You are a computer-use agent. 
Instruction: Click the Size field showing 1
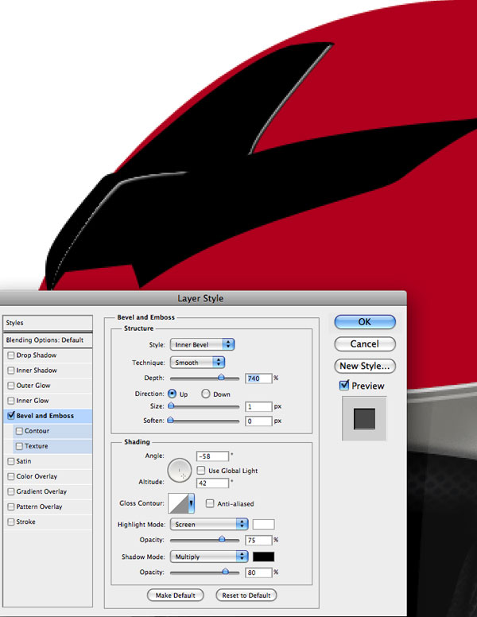tap(258, 406)
